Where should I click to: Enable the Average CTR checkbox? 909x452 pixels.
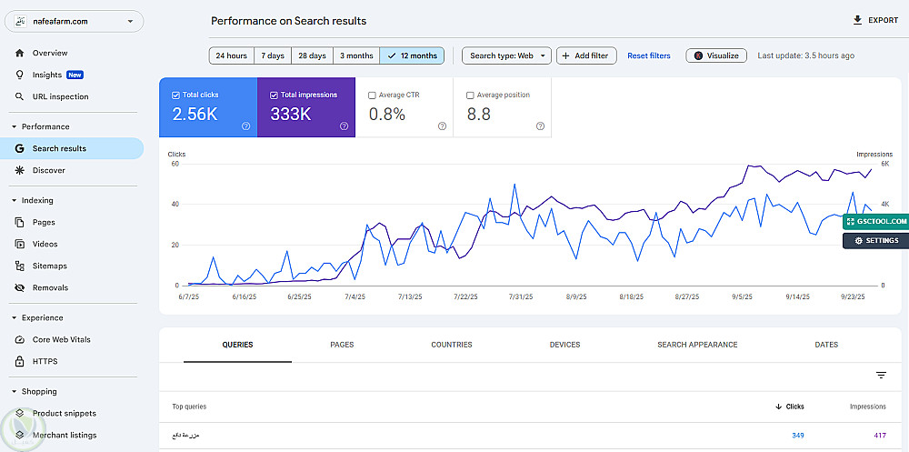(x=373, y=95)
